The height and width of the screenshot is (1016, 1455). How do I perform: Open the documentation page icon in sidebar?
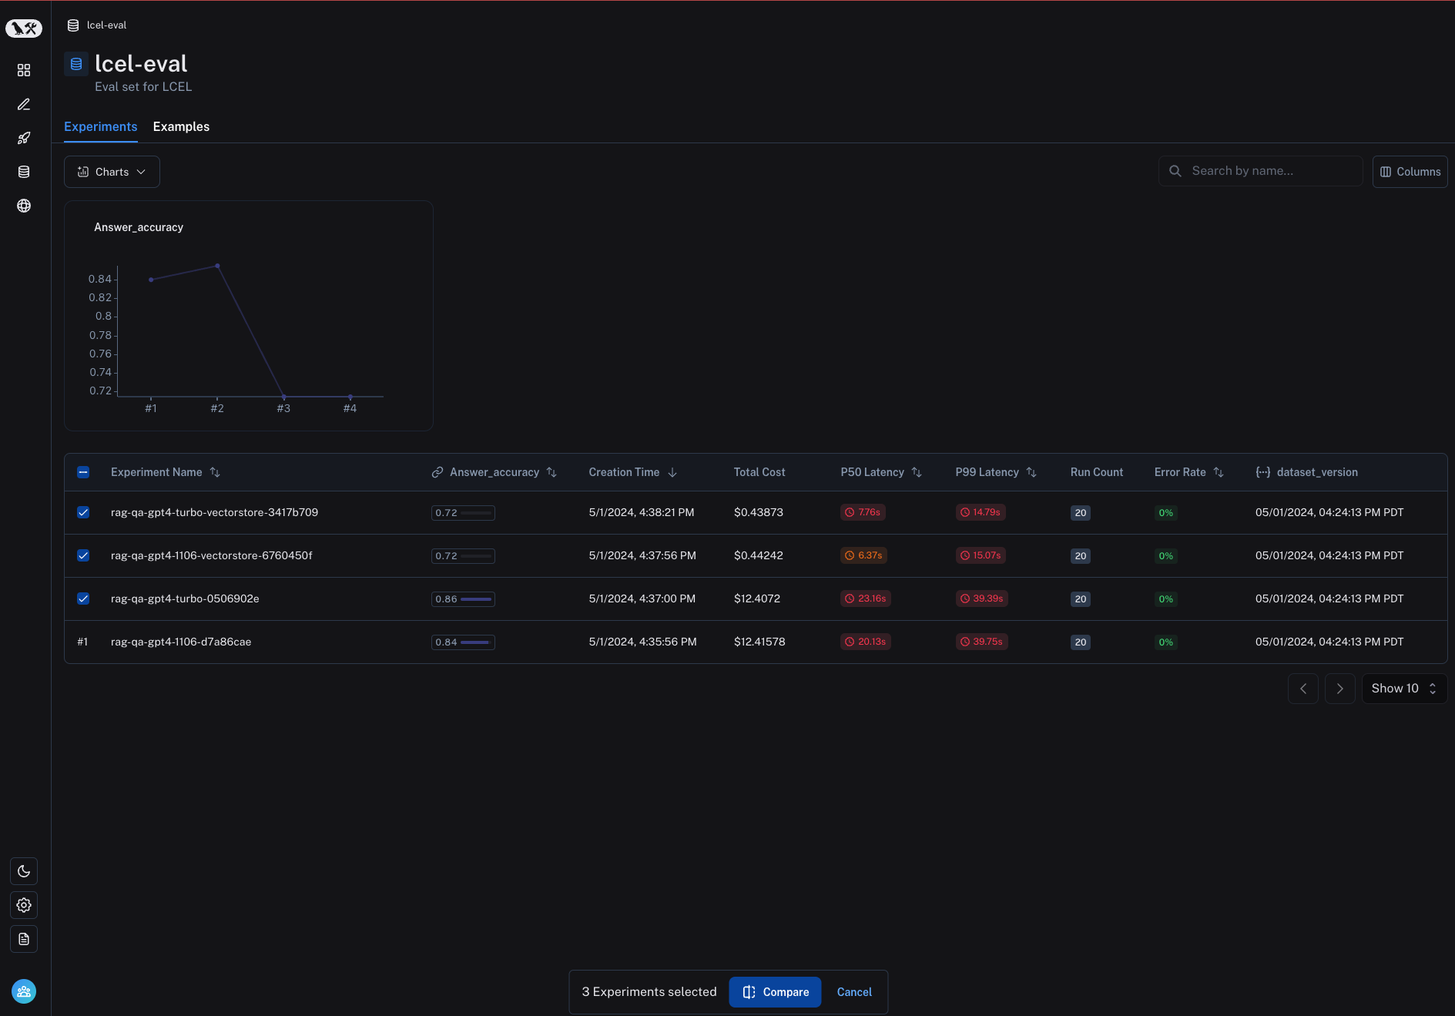[24, 939]
